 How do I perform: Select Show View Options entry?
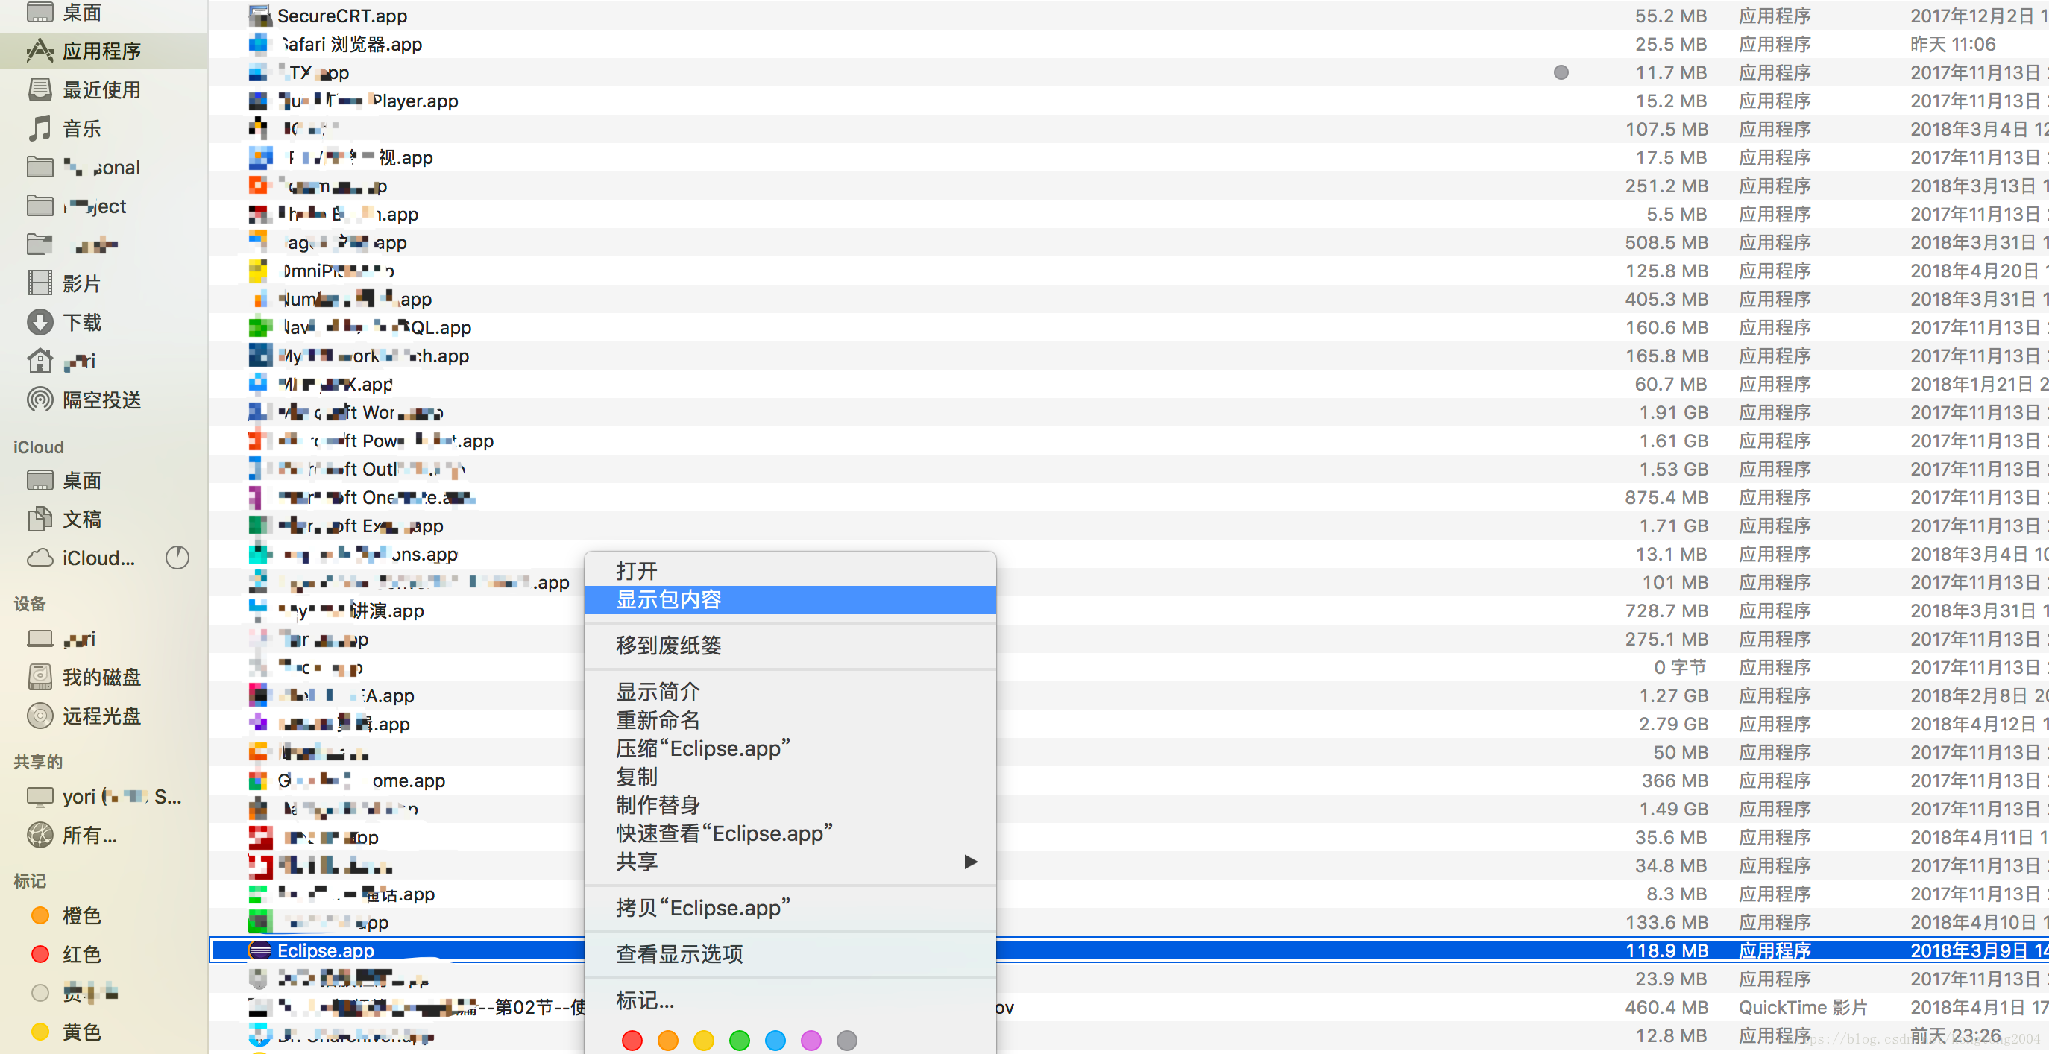coord(679,954)
